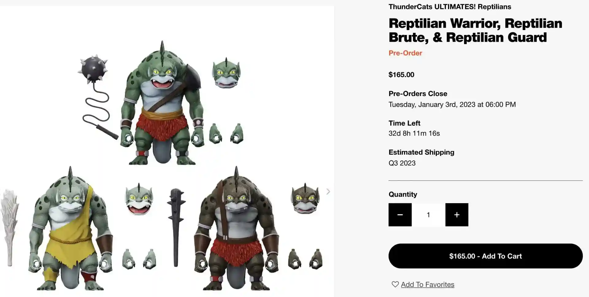Screen dimensions: 589x297
Task: Add the Reptilian set to cart
Action: click(x=486, y=256)
